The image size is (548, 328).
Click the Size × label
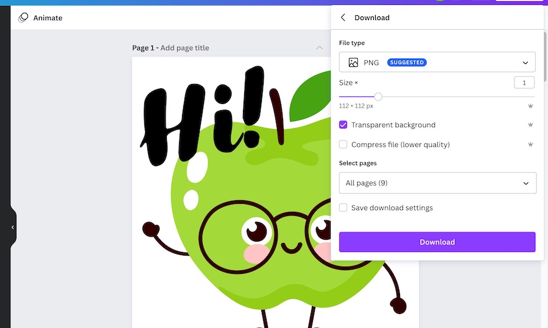[x=348, y=83]
